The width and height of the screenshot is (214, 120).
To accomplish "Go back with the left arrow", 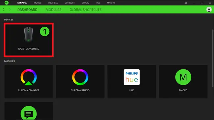I will pyautogui.click(x=4, y=10).
